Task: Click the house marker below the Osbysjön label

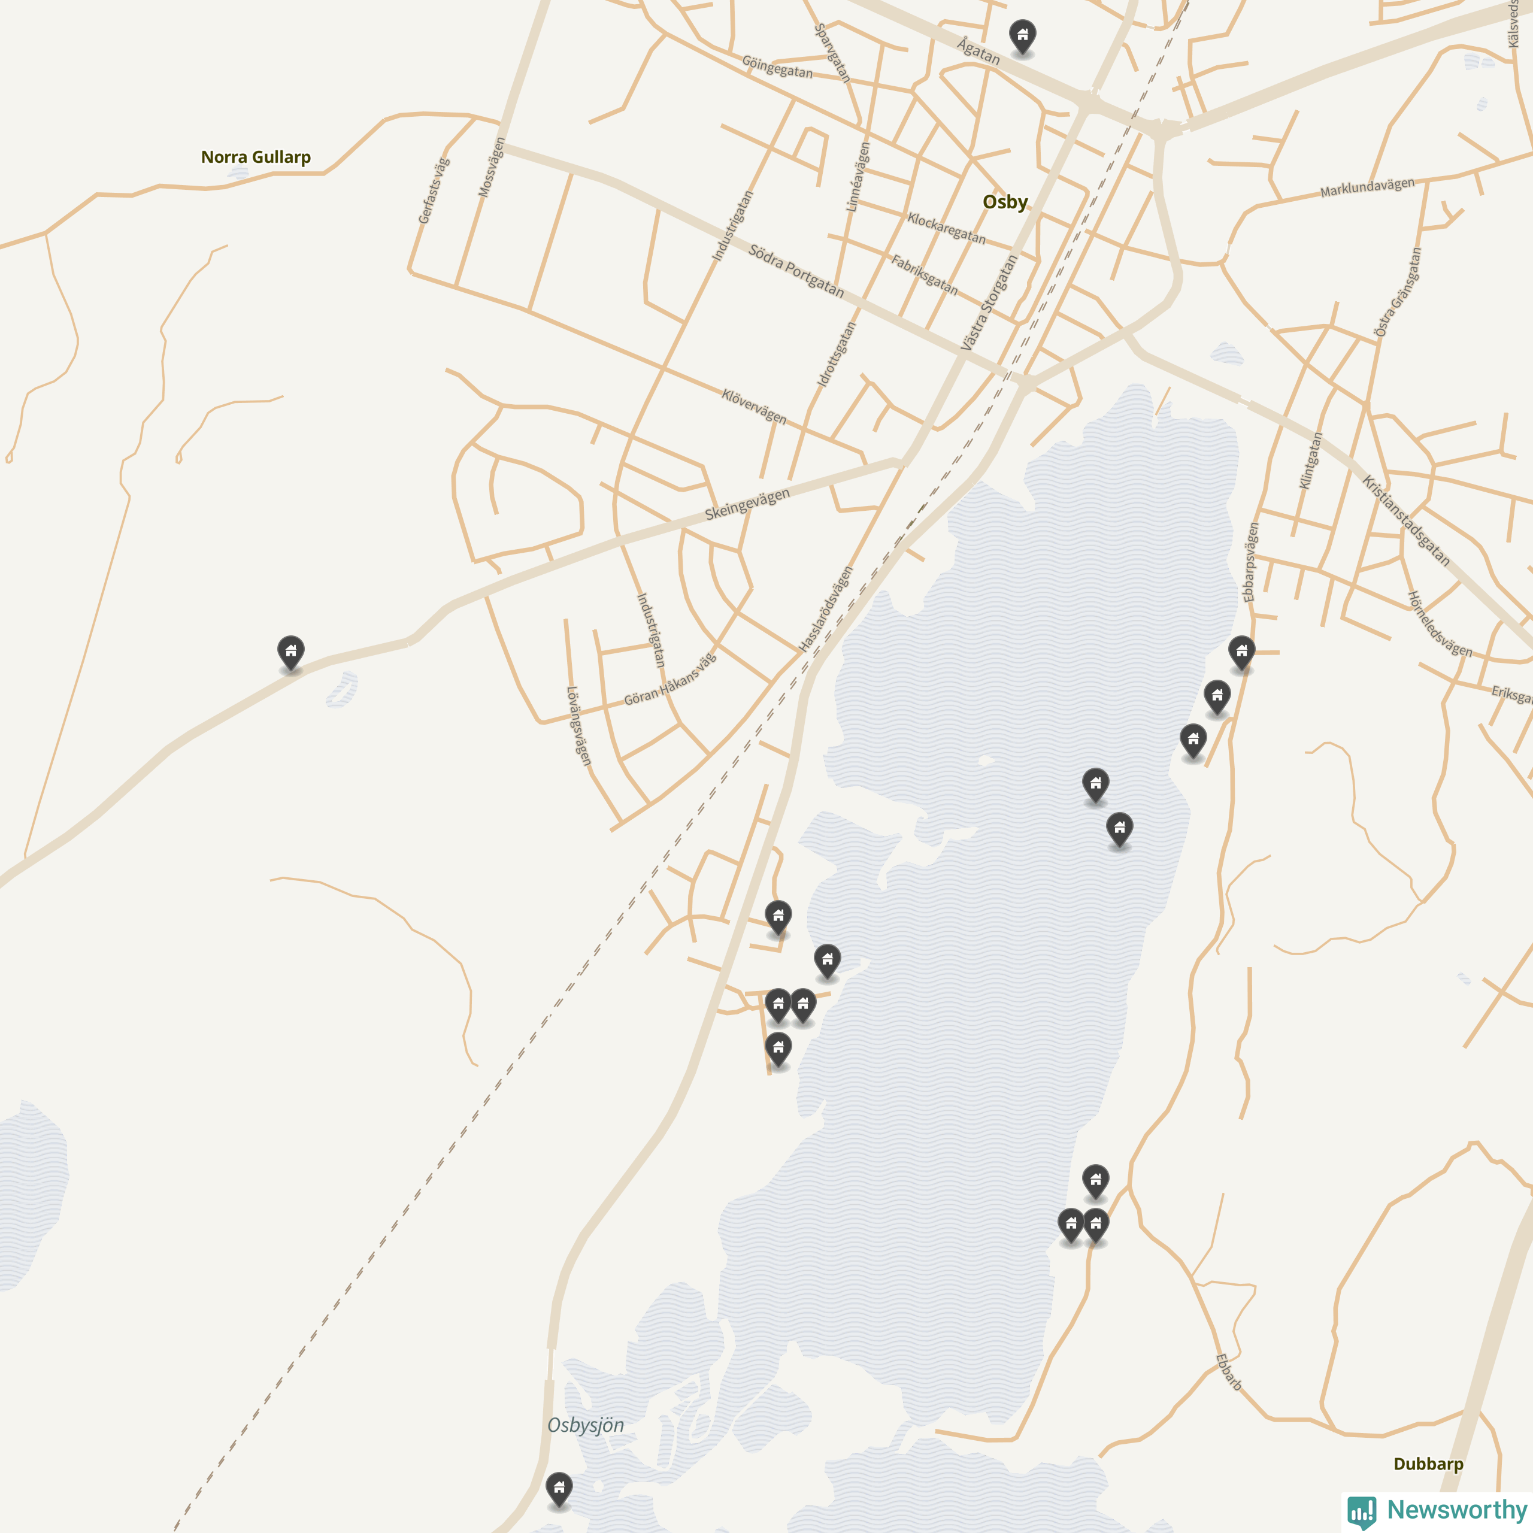Action: coord(559,1489)
